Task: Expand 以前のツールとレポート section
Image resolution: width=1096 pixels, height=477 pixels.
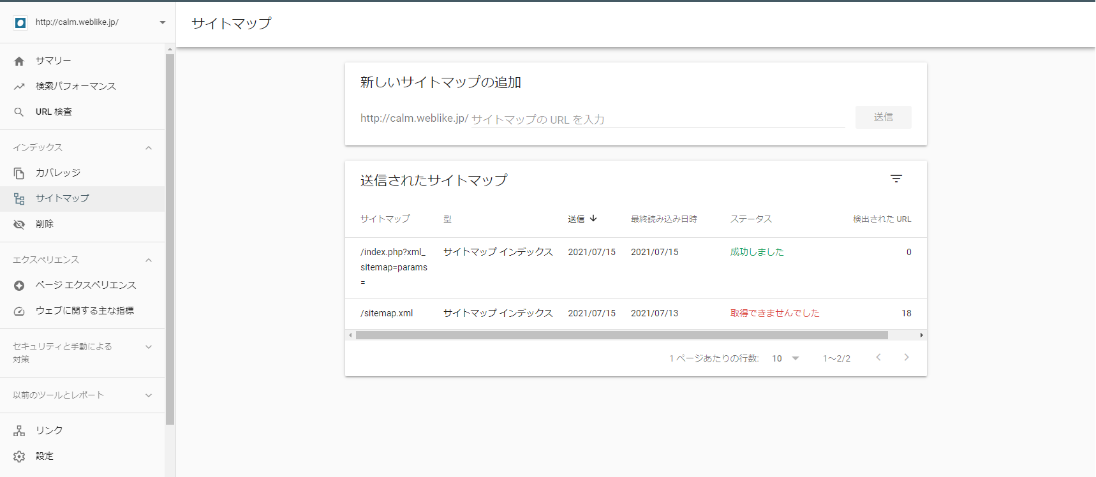Action: 149,395
